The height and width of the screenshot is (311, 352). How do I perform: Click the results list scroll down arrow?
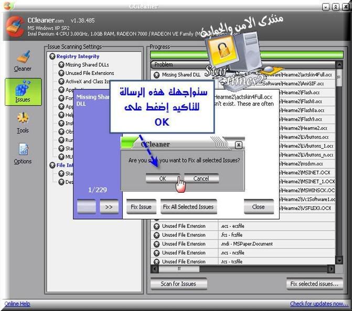(x=339, y=260)
